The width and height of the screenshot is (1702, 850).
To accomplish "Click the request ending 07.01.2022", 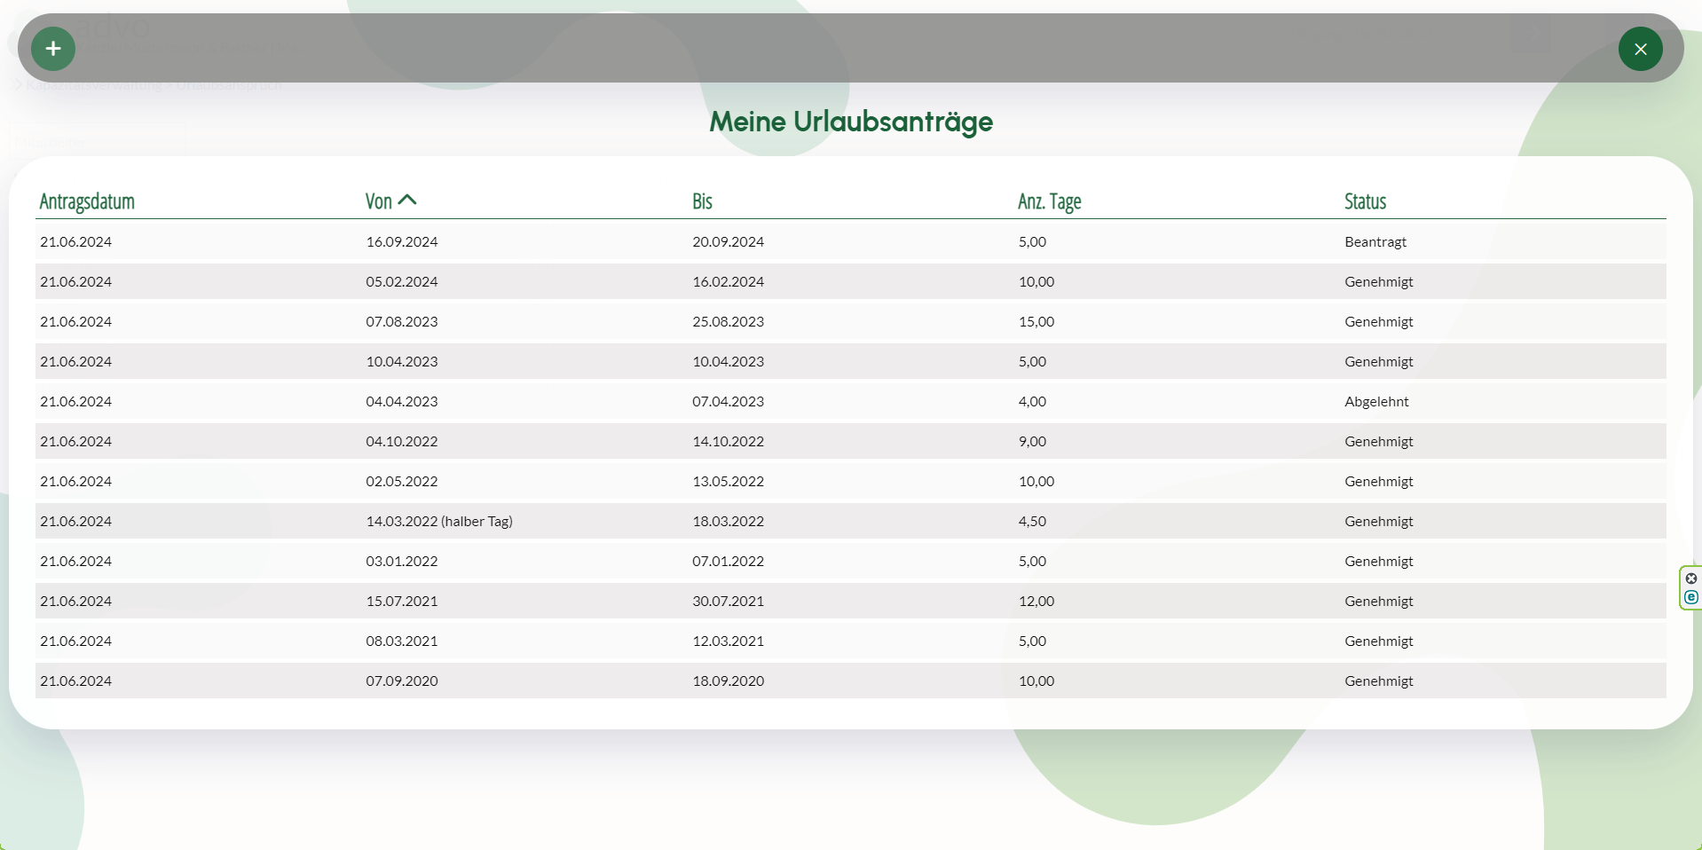I will [x=728, y=561].
